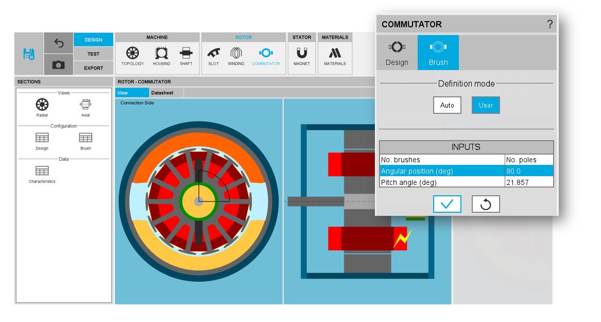Open the rotor Winding icon
The width and height of the screenshot is (601, 322).
point(236,56)
